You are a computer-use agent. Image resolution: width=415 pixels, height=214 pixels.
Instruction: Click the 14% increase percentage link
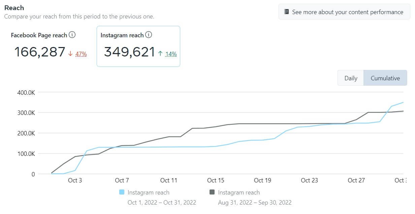tap(171, 54)
